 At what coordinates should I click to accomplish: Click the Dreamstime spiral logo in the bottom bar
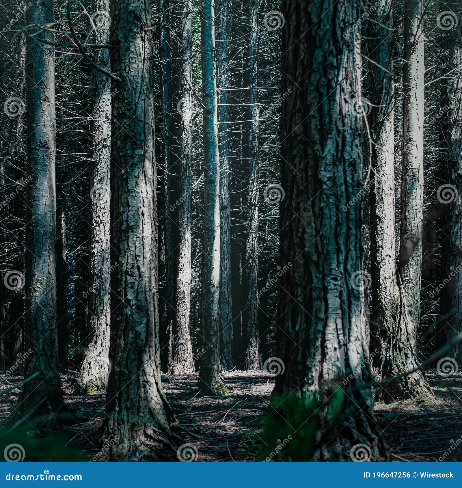click(46, 472)
